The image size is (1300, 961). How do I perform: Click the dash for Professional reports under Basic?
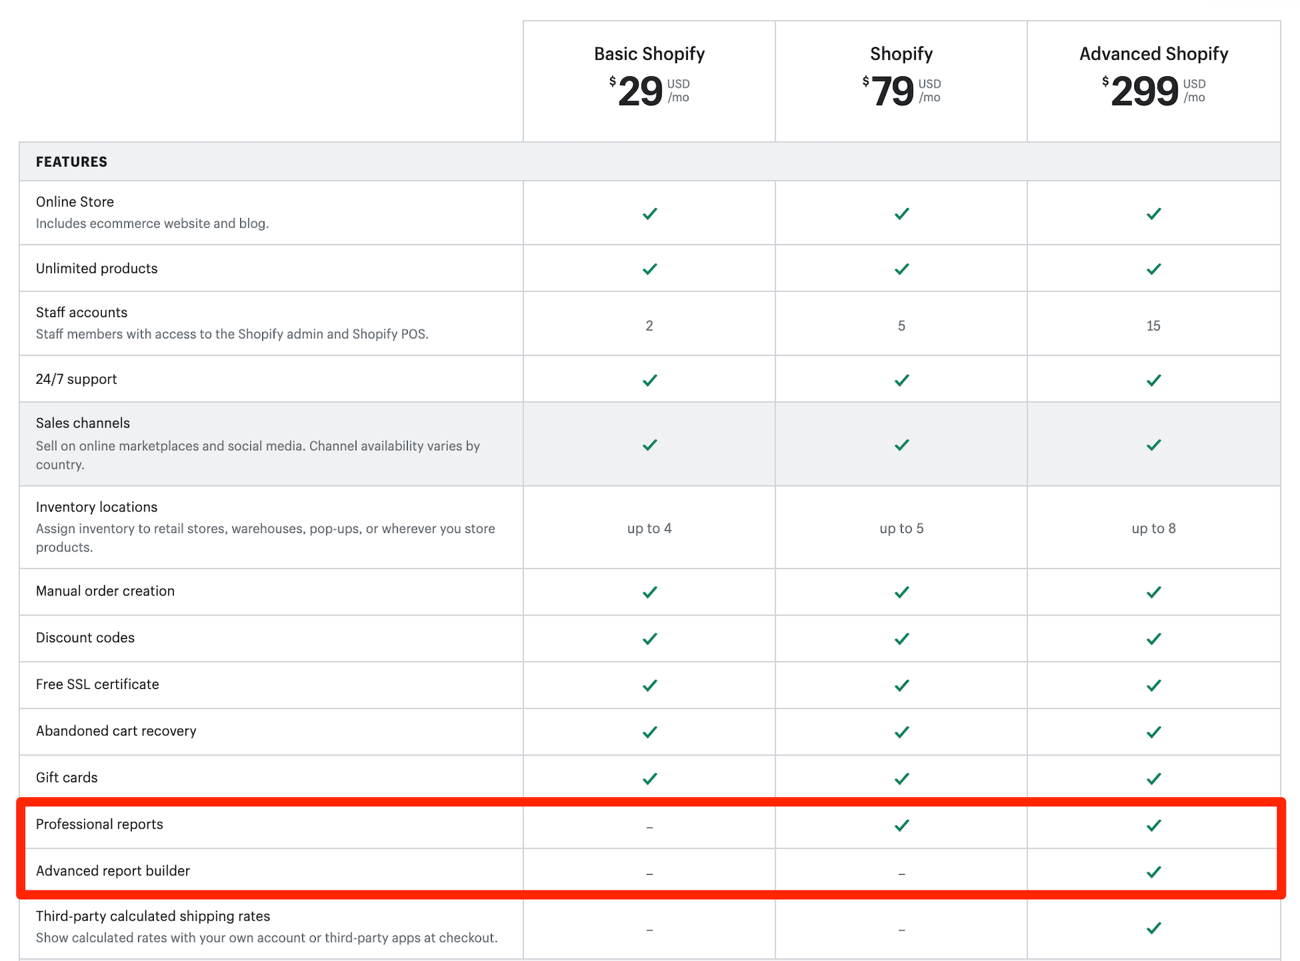click(649, 827)
